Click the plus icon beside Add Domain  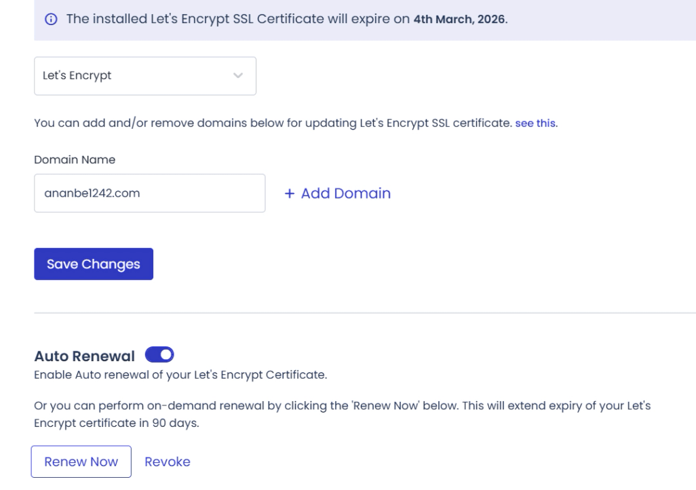290,194
